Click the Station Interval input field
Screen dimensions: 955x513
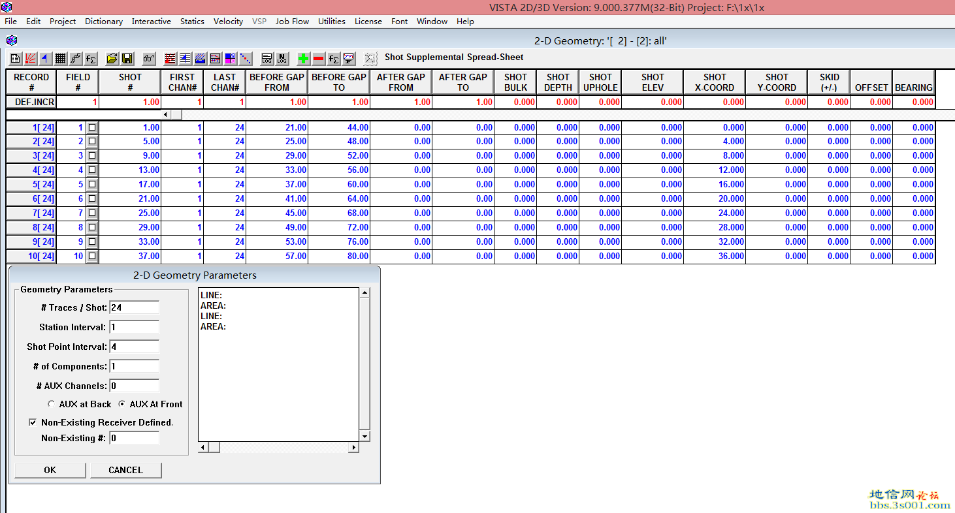134,327
